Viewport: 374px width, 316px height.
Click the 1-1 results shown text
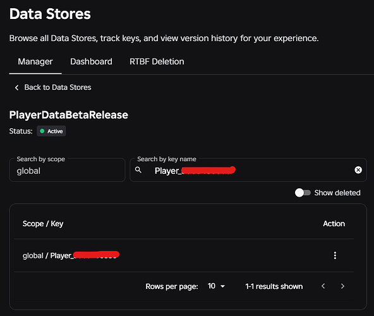point(274,286)
